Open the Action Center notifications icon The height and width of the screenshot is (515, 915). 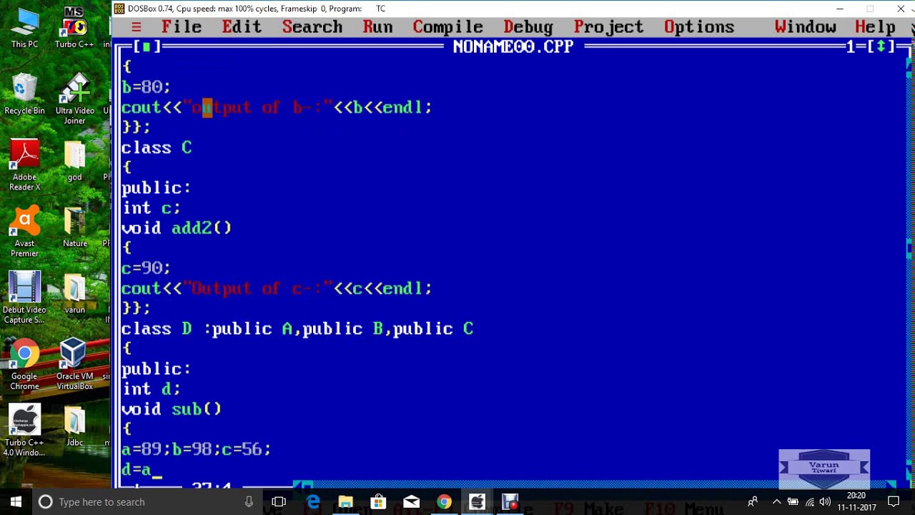click(x=894, y=502)
